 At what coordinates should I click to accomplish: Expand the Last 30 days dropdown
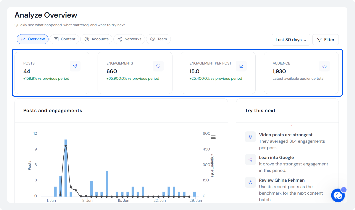click(x=291, y=40)
